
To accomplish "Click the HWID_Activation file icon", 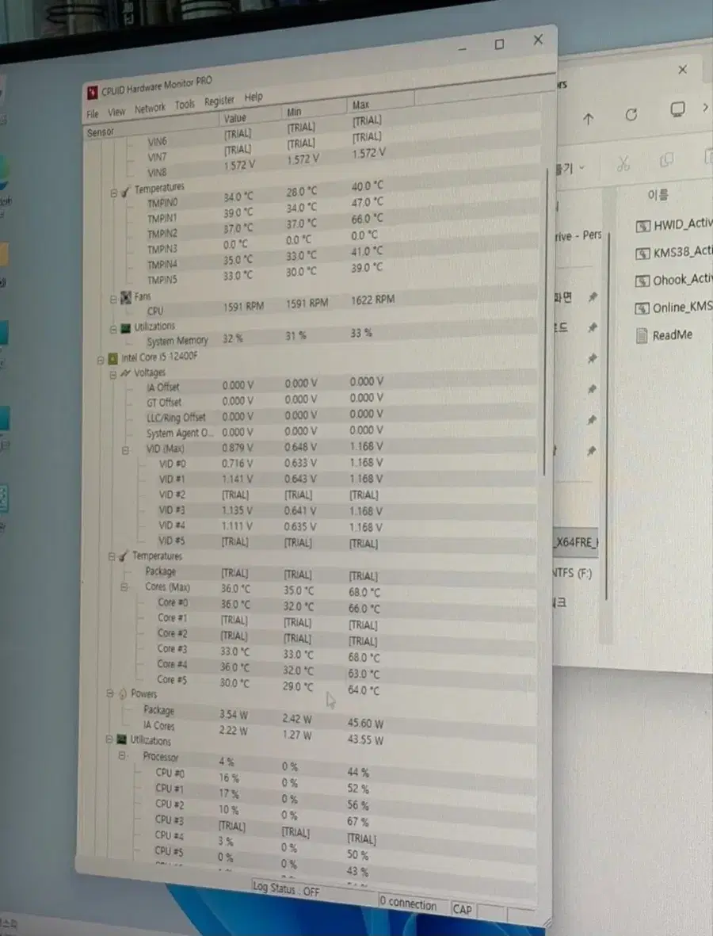I will 642,226.
